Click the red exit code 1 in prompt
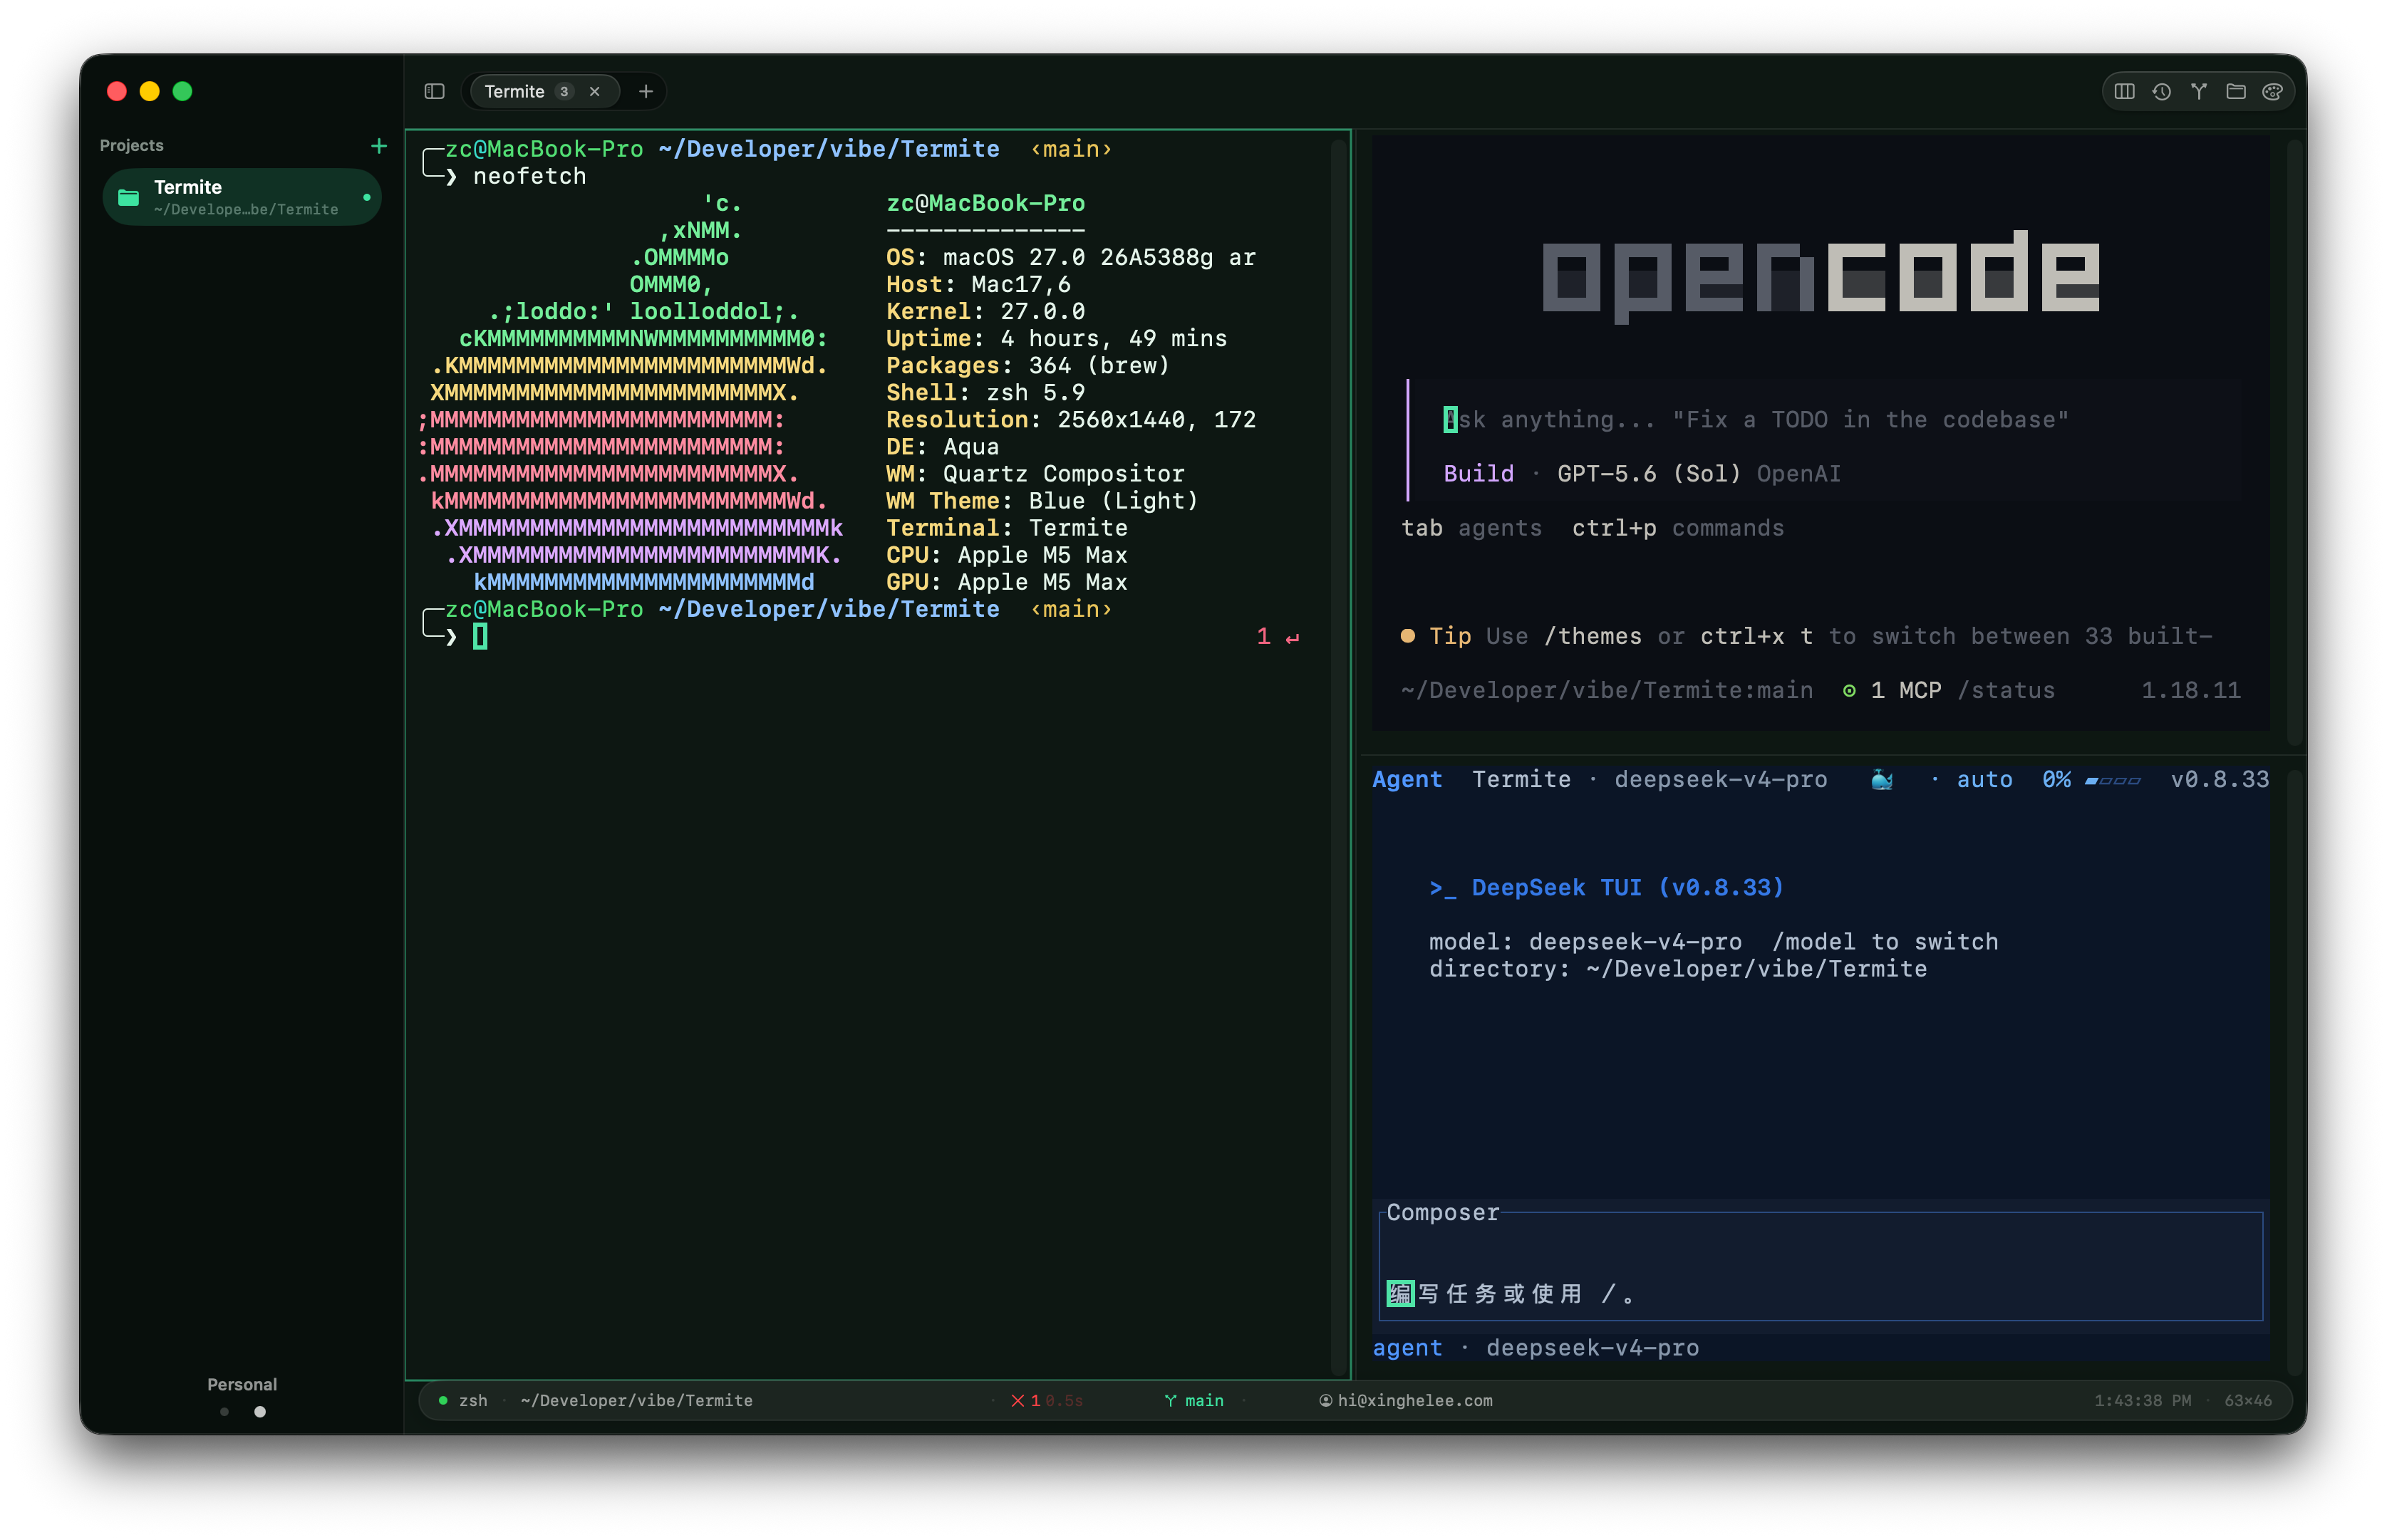The width and height of the screenshot is (2387, 1540). click(1263, 636)
